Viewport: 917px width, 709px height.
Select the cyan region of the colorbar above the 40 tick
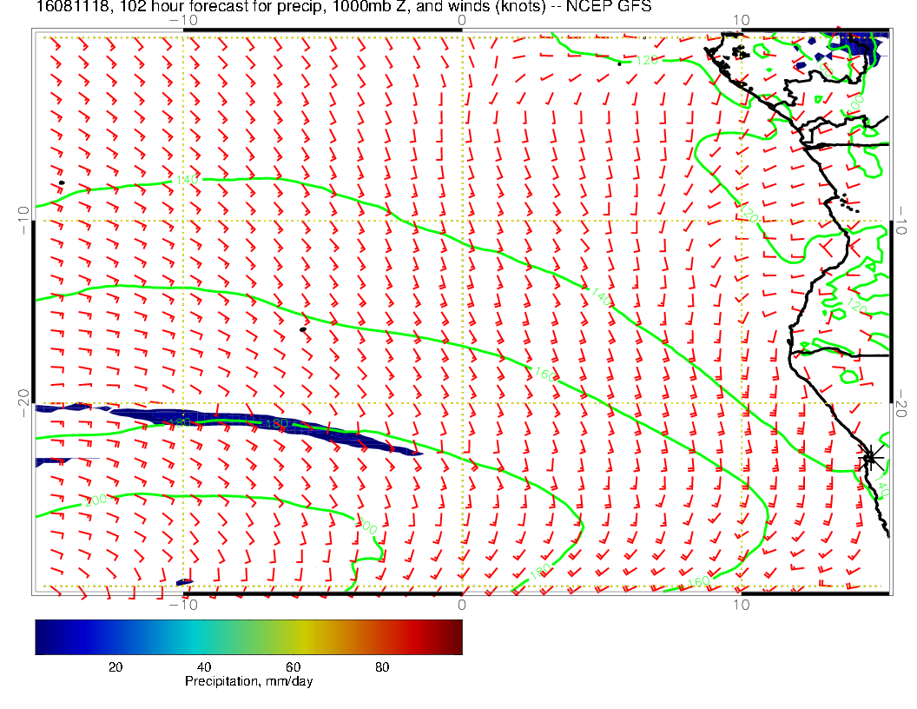coord(205,637)
